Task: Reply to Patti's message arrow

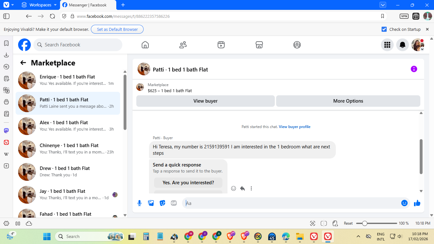Action: (x=242, y=188)
